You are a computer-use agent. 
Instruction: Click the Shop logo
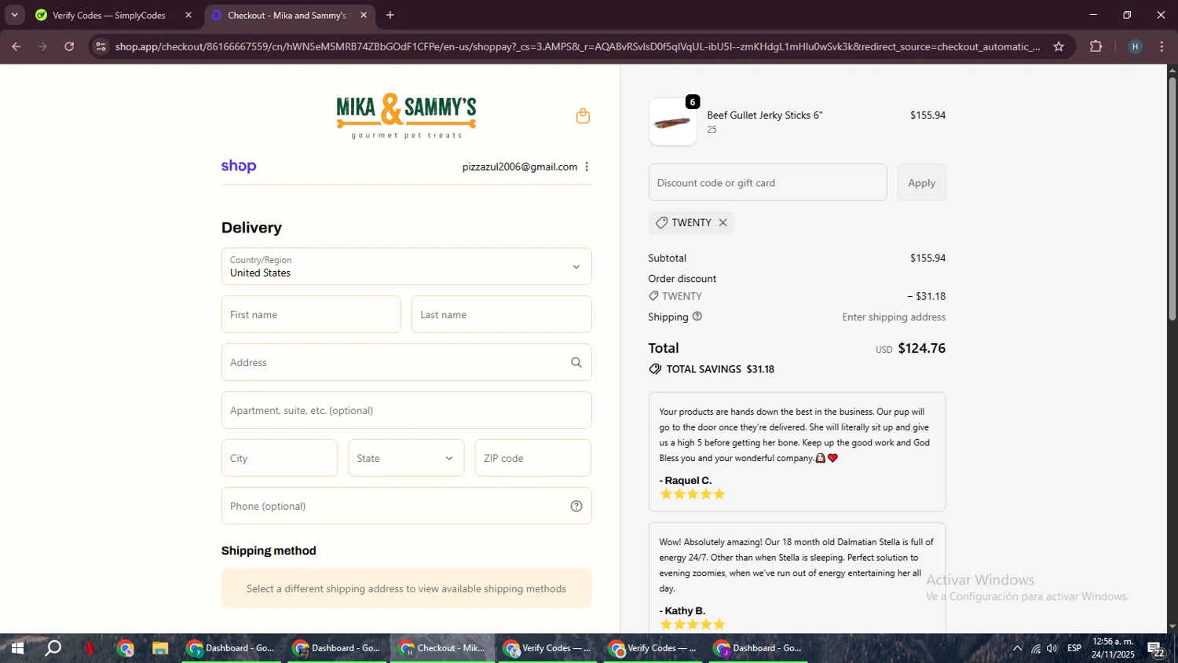coord(239,166)
